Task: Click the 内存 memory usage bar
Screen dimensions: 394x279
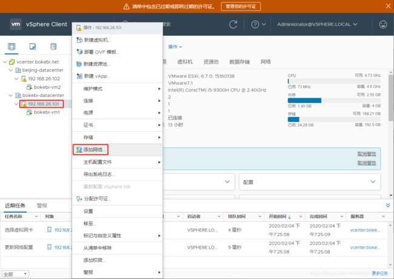Action: 334,101
